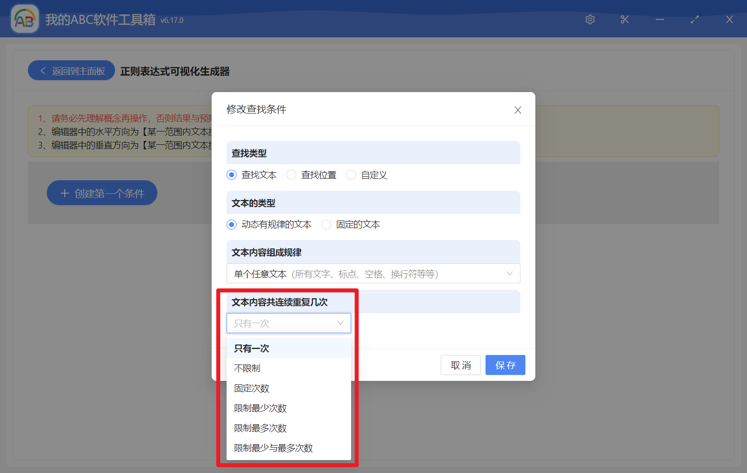Click the expand window arrows icon
The height and width of the screenshot is (473, 747).
[694, 19]
